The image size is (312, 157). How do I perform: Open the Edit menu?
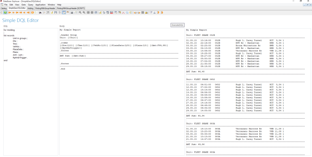(x=11, y=5)
